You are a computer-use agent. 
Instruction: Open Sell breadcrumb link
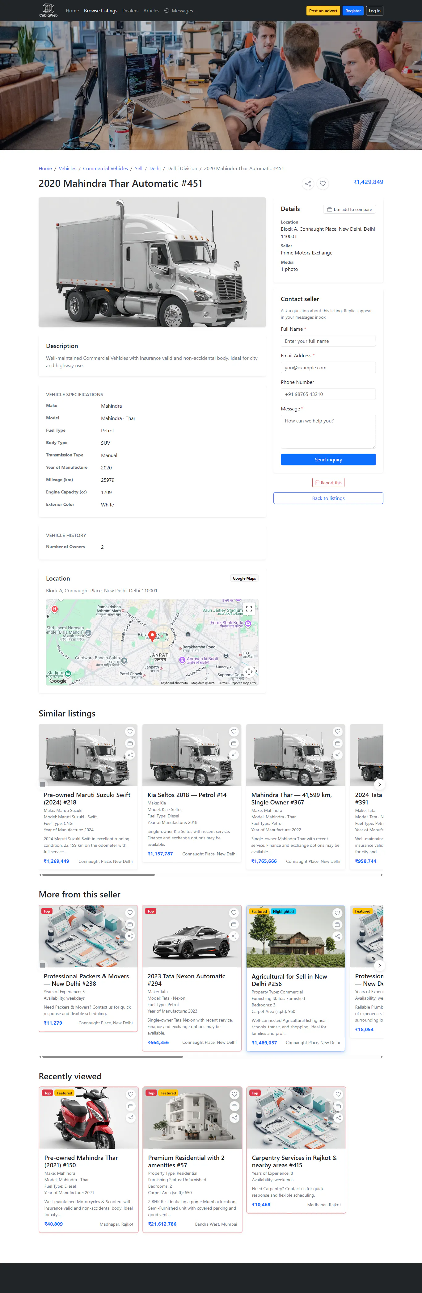click(x=139, y=169)
